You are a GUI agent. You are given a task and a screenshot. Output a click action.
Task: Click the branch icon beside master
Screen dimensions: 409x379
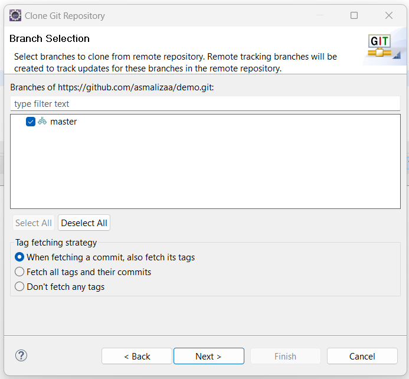42,122
